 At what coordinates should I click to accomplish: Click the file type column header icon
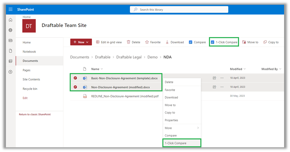point(85,69)
